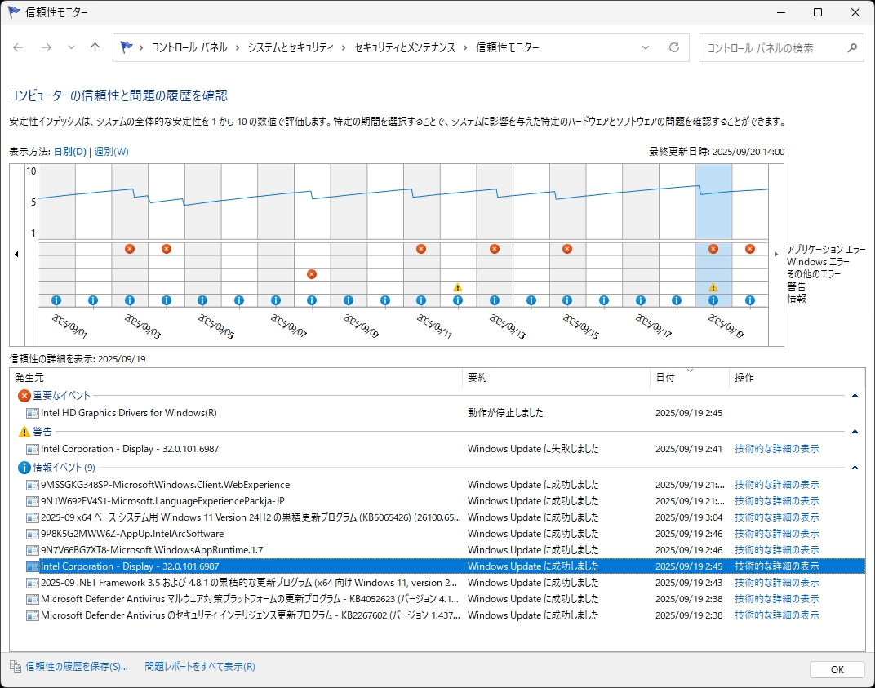Click the flag icon in the address bar

[x=127, y=47]
